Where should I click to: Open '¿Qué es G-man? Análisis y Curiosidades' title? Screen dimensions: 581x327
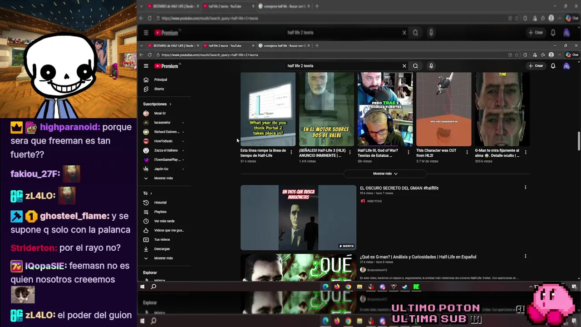418,257
